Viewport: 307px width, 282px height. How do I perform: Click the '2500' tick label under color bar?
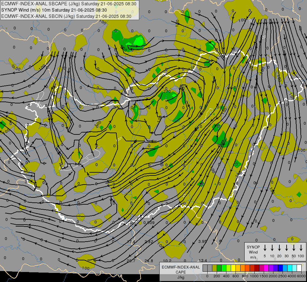click(x=283, y=276)
